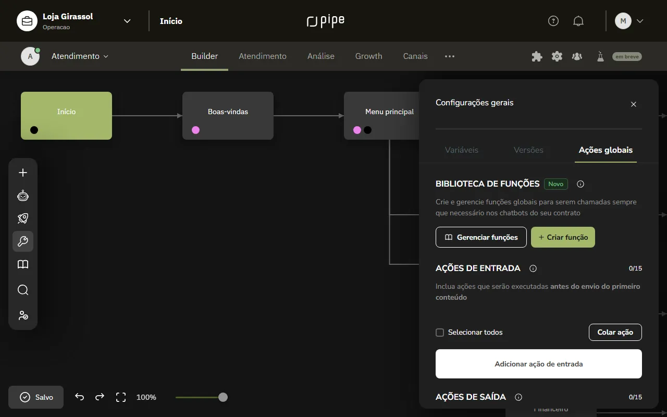Close the Configurações gerais panel

point(634,104)
